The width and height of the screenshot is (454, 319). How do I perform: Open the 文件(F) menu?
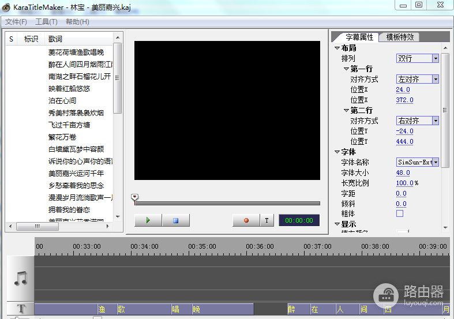16,22
